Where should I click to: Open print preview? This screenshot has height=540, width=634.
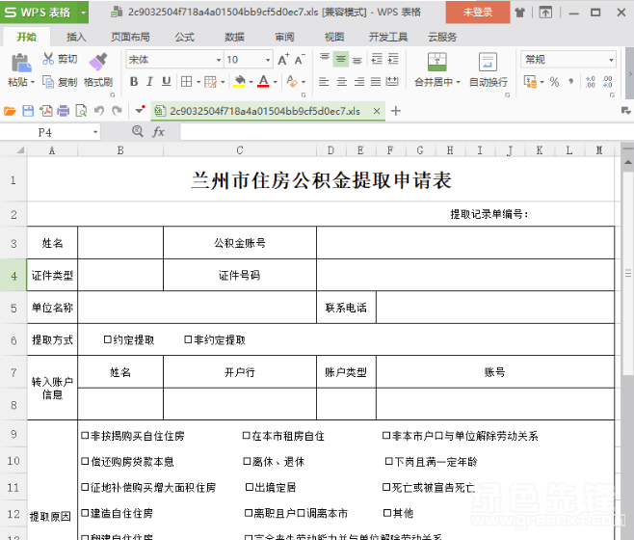click(x=81, y=111)
